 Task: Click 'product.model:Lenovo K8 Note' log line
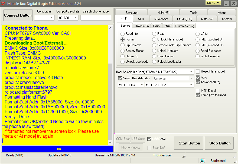pyautogui.click(x=34, y=77)
